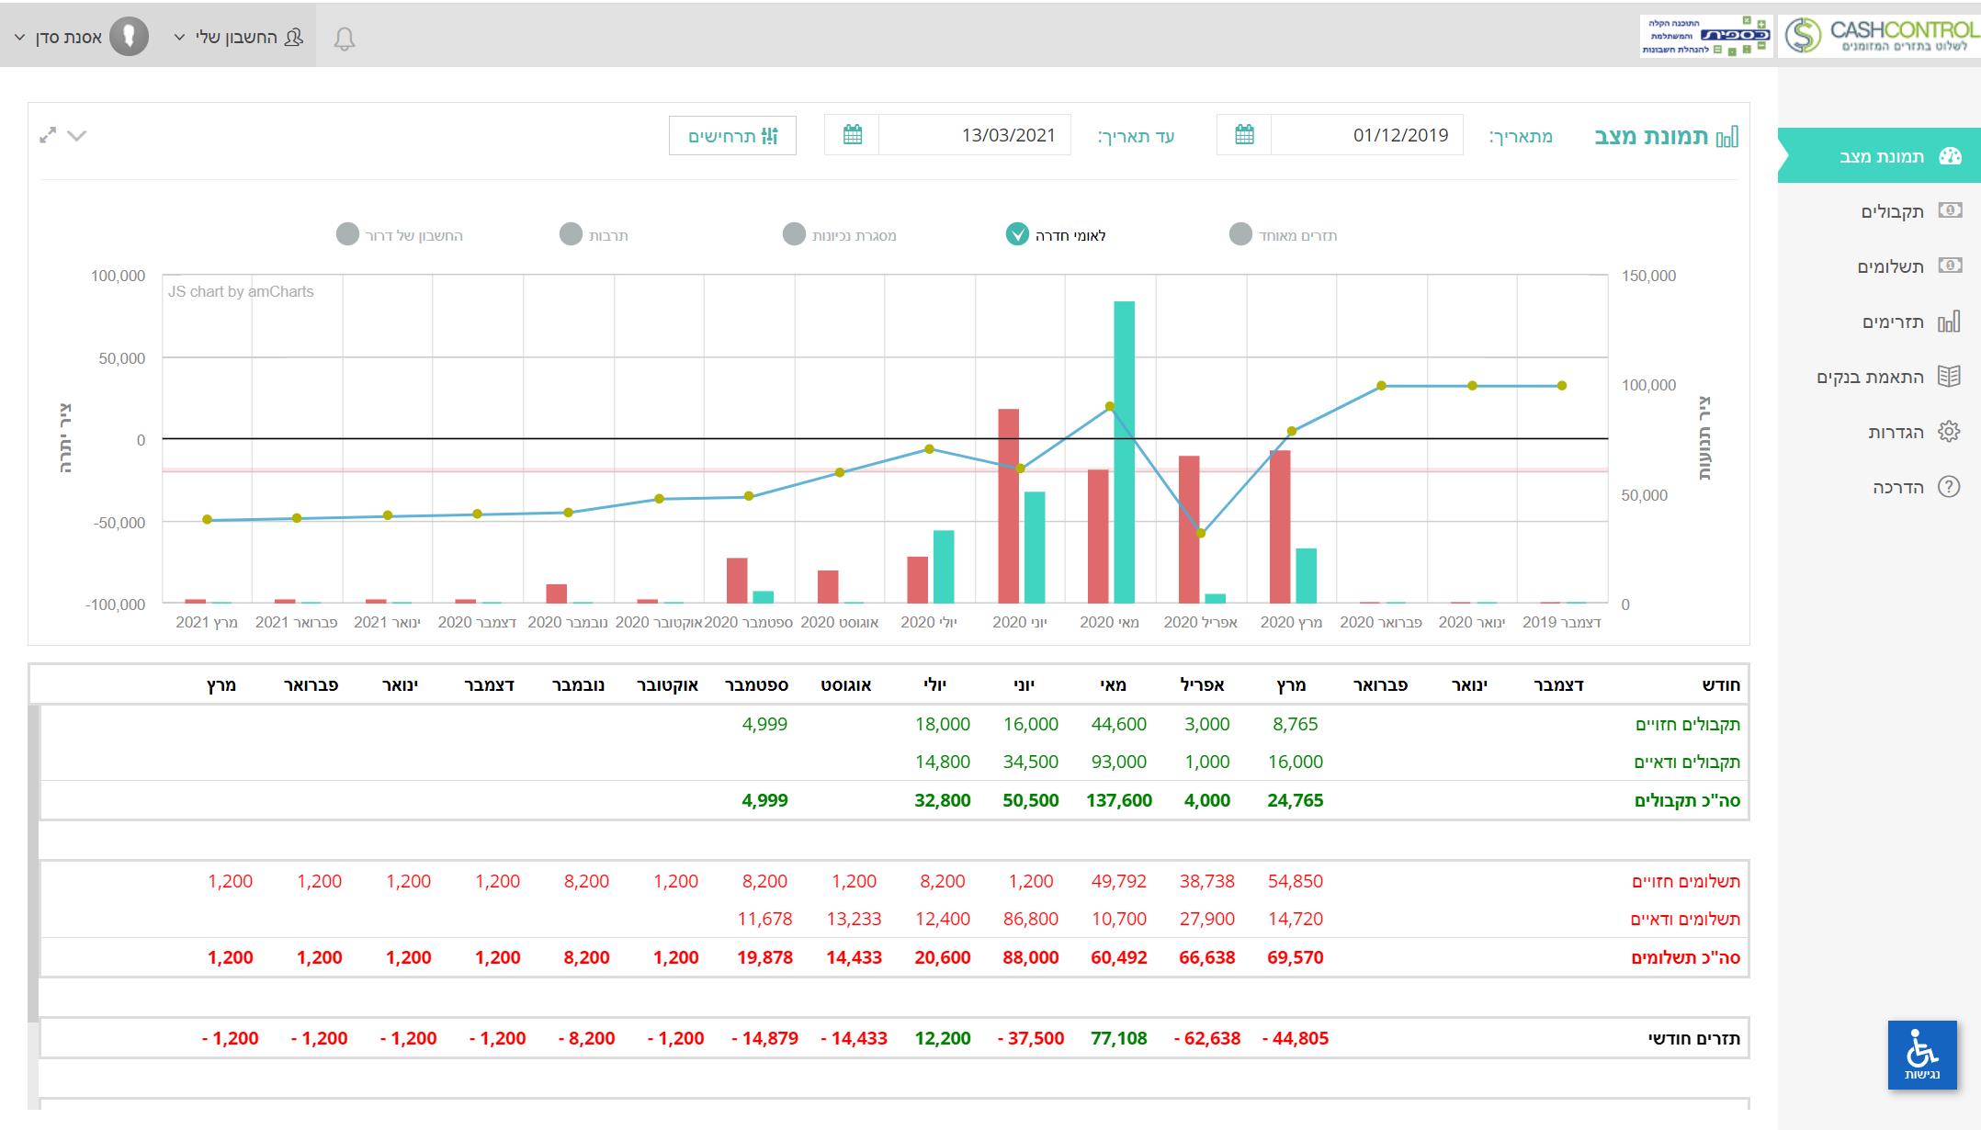Click the table's left scrollbar
The image size is (1981, 1130).
pos(34,864)
